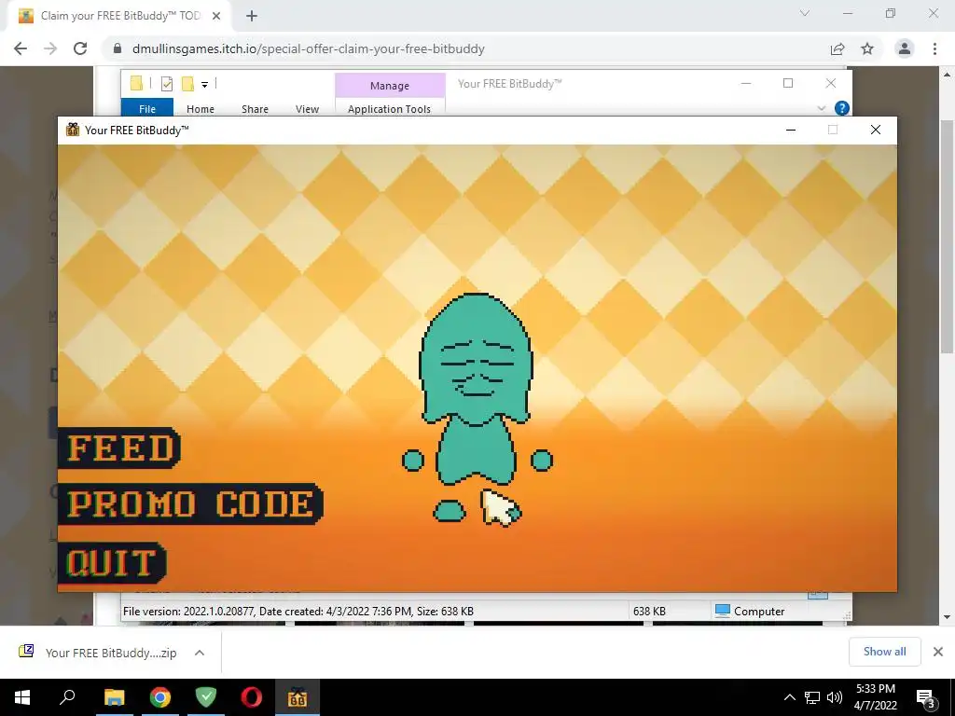Close the BitBuddy game window

(875, 130)
